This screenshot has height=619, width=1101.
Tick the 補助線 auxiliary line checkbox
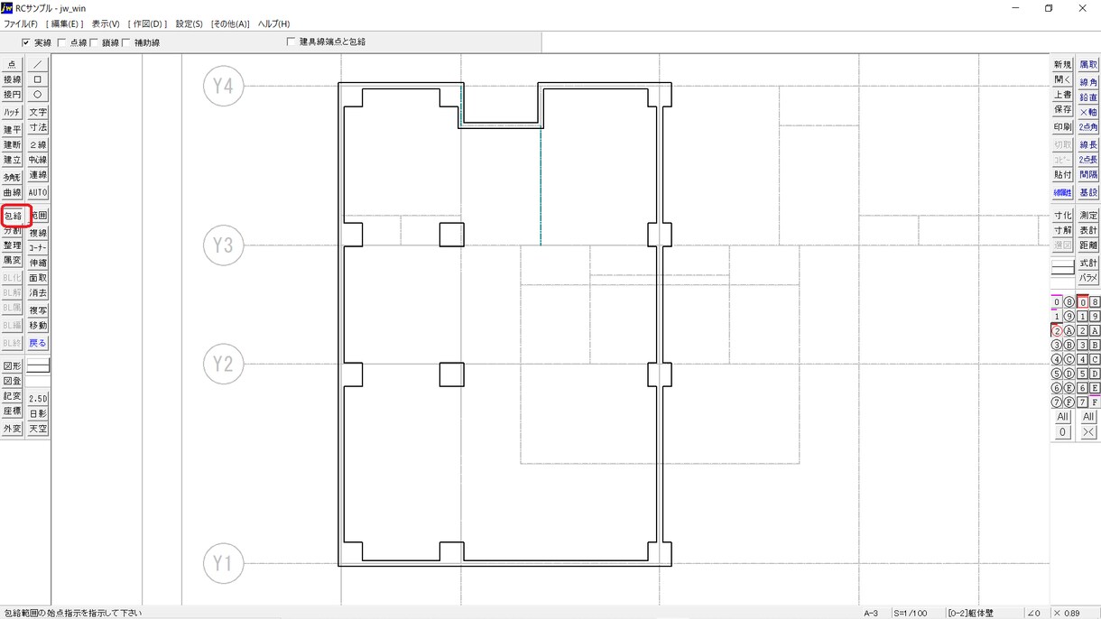(126, 42)
